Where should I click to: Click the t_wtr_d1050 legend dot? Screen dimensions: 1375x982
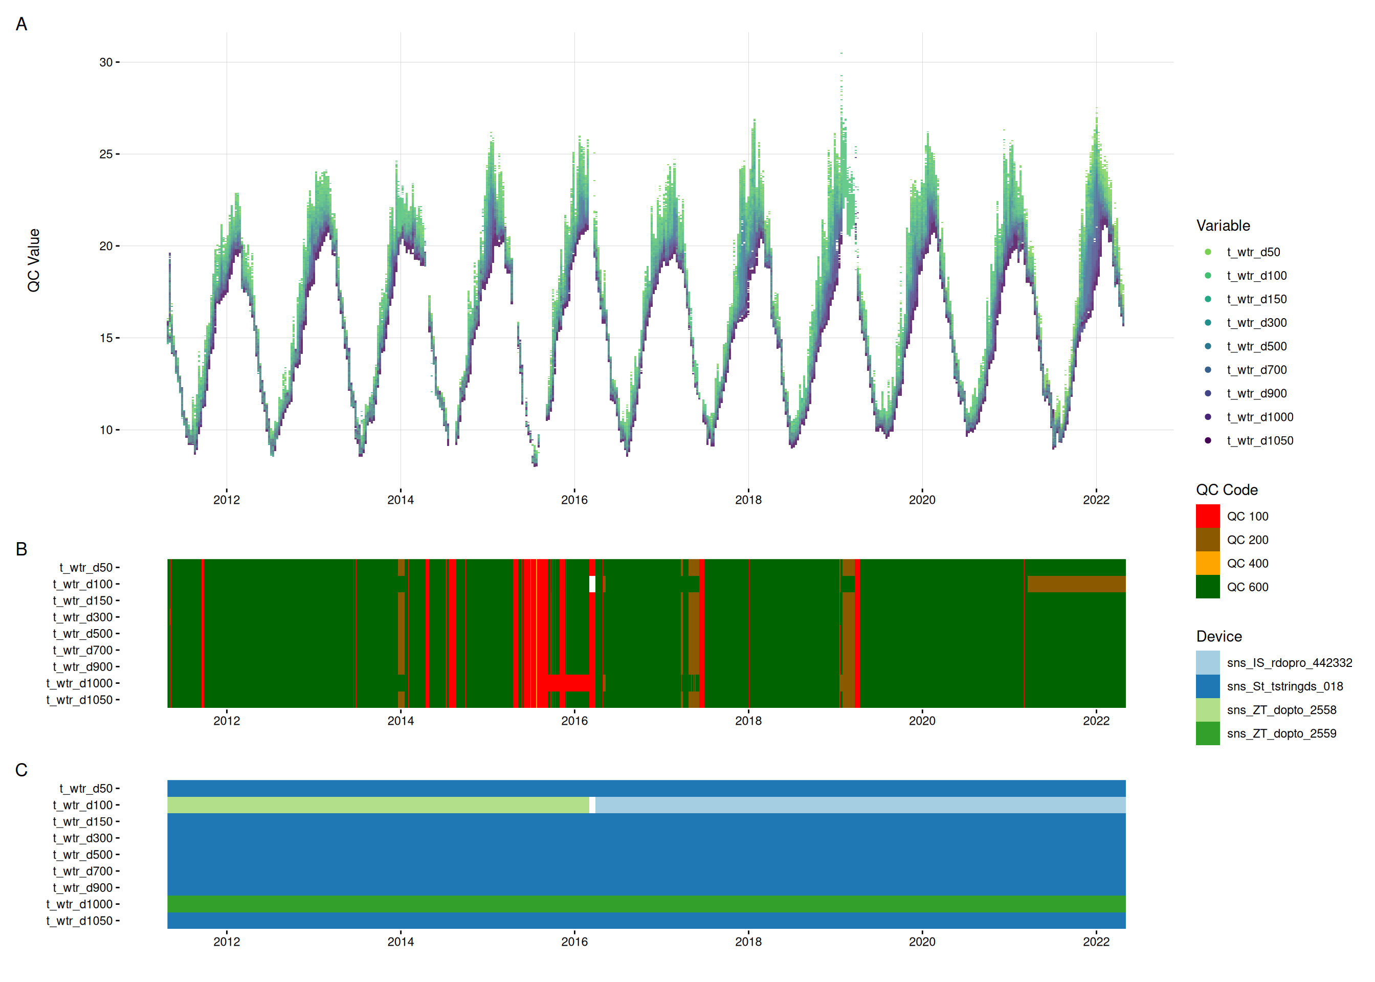[1208, 441]
